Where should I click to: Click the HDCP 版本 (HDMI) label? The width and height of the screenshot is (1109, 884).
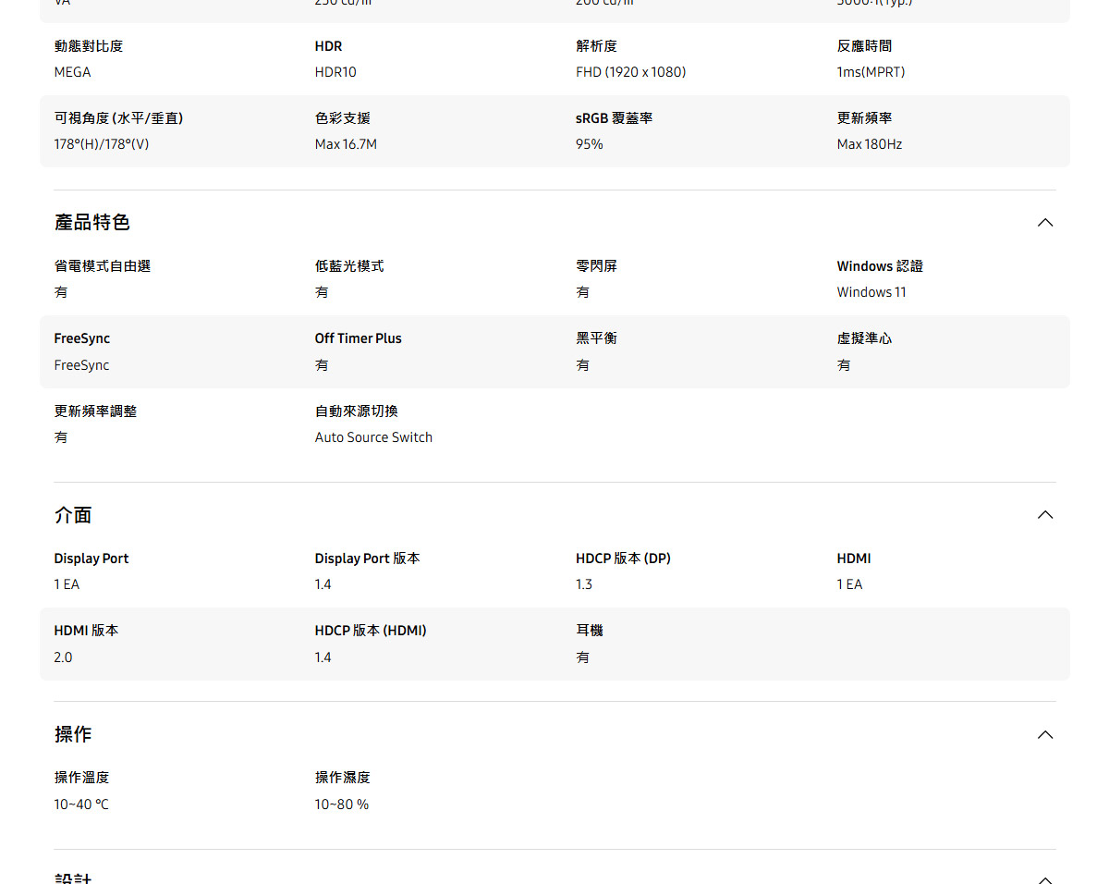click(371, 631)
